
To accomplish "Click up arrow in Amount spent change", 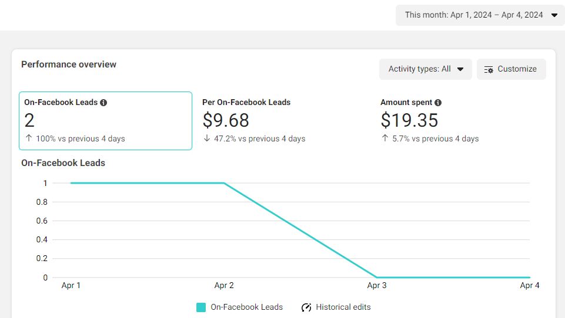I will pyautogui.click(x=385, y=139).
